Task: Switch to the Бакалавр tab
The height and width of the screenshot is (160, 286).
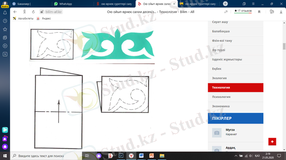Action: pyautogui.click(x=31, y=4)
